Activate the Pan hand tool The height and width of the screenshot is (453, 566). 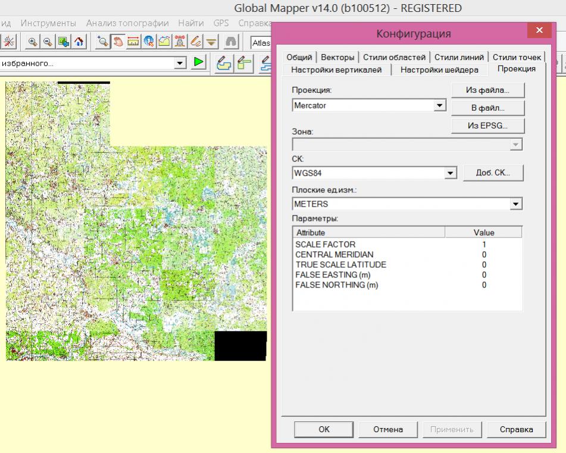click(x=118, y=42)
